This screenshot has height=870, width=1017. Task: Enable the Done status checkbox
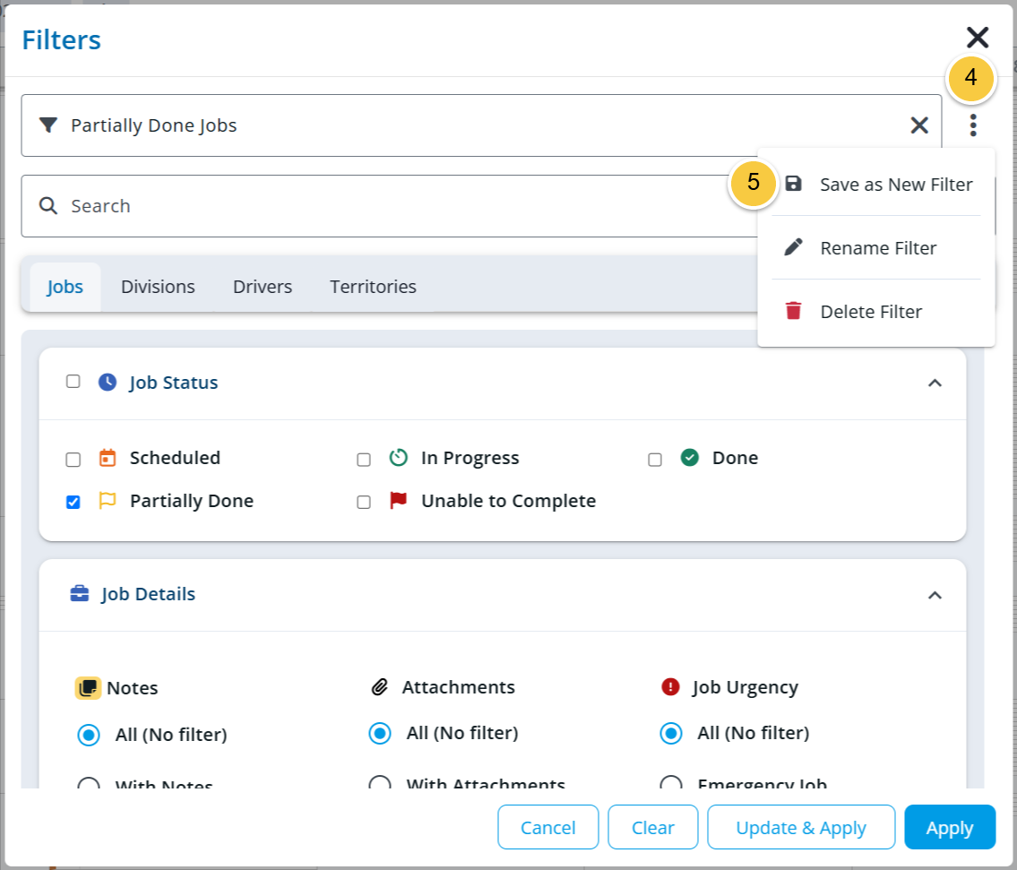click(x=655, y=460)
